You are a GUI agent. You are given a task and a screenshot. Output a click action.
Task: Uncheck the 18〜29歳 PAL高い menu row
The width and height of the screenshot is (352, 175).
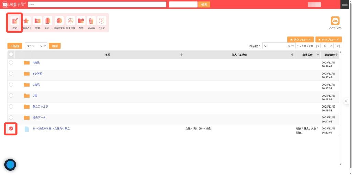click(x=11, y=128)
